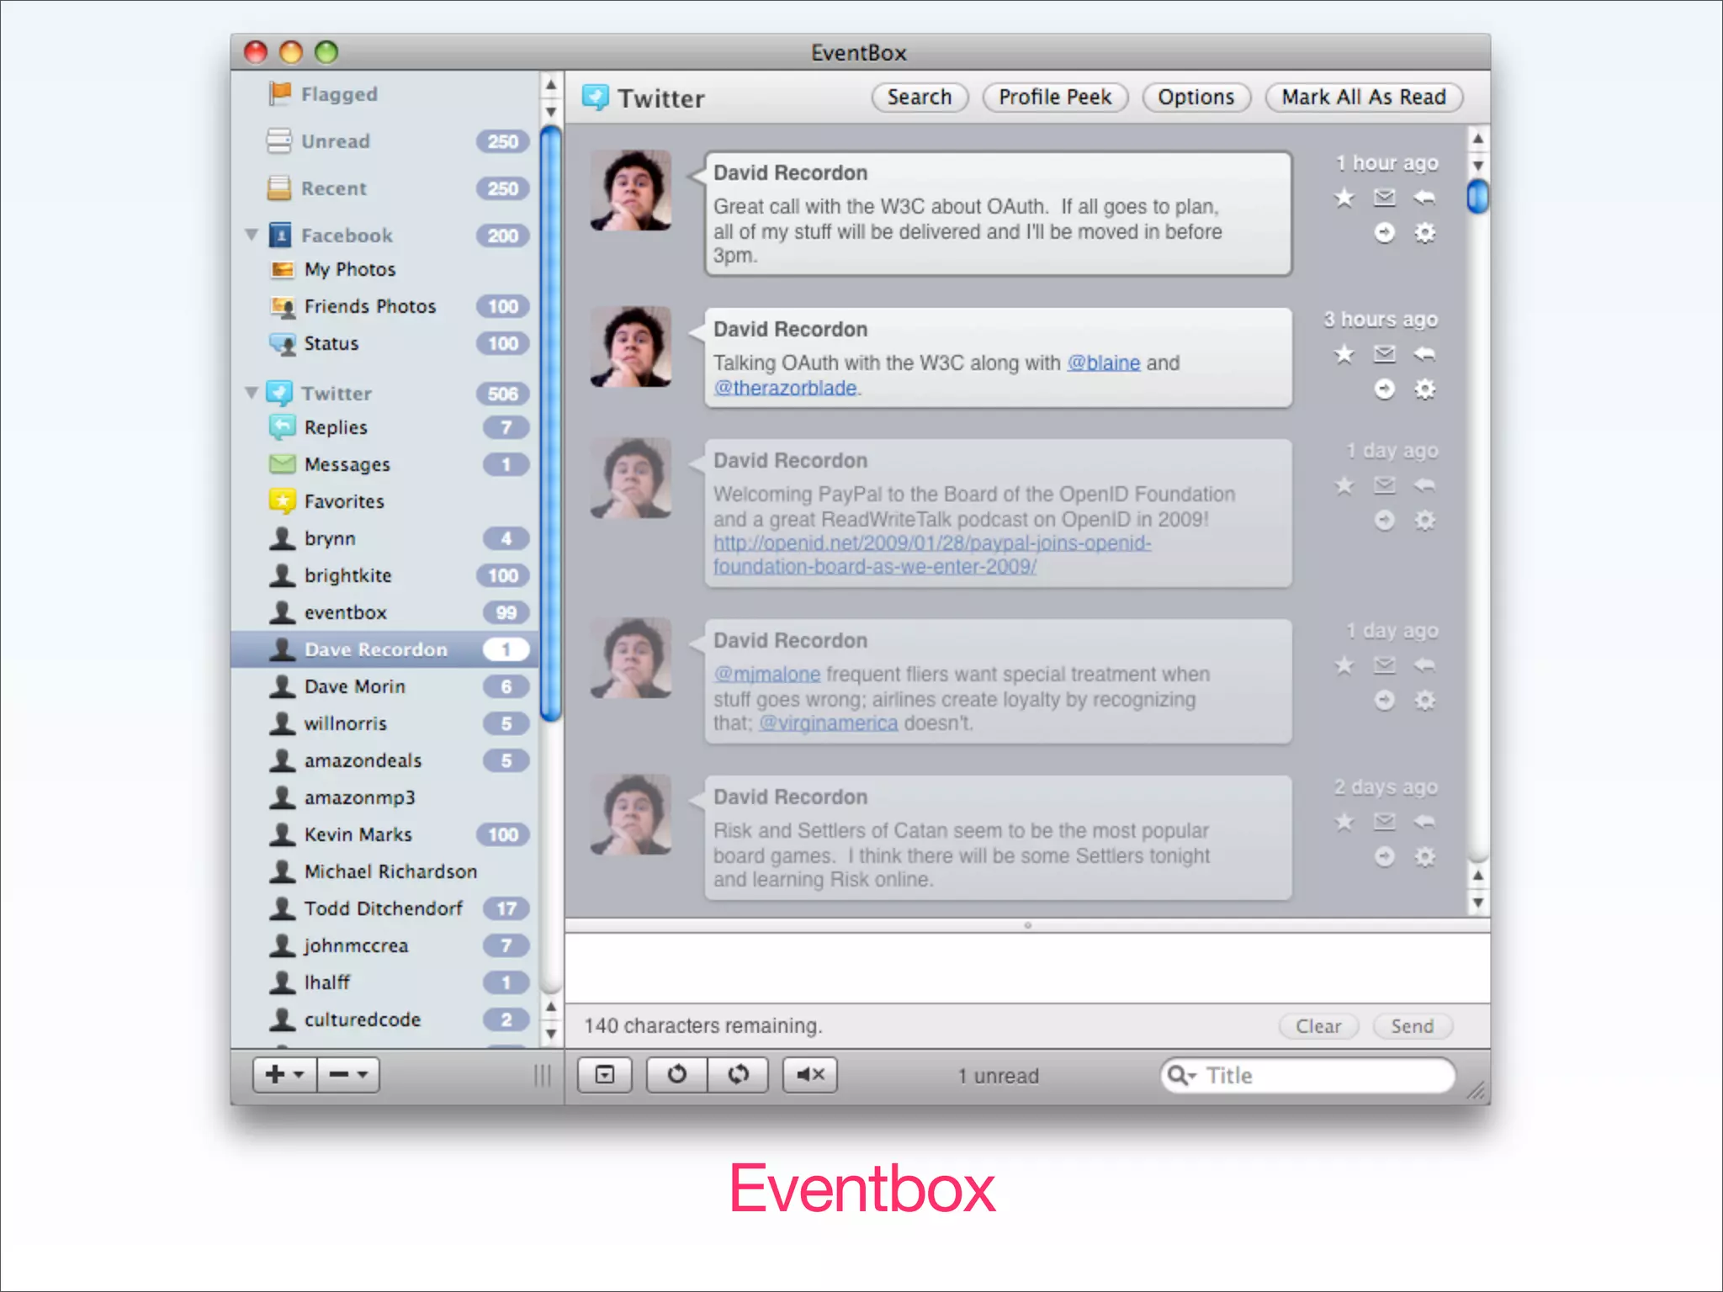Click the refresh icon in the bottom toolbar
This screenshot has width=1723, height=1292.
point(676,1074)
